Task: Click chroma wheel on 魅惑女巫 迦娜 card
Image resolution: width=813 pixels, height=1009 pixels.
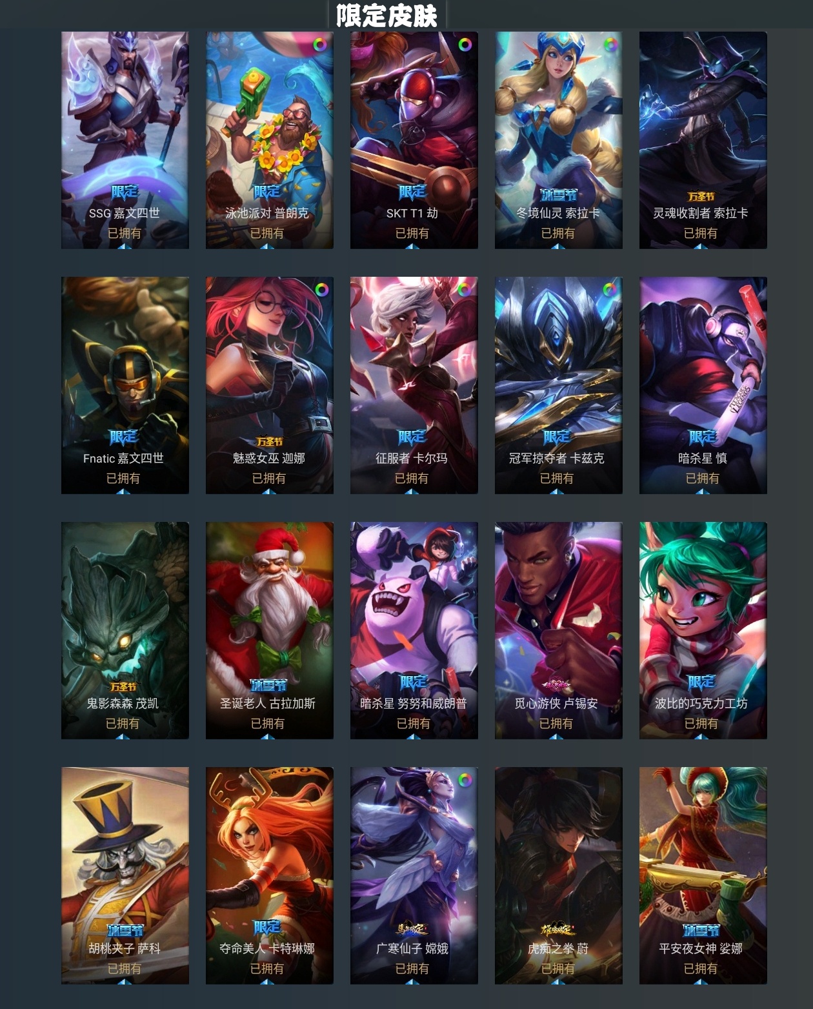Action: 321,290
